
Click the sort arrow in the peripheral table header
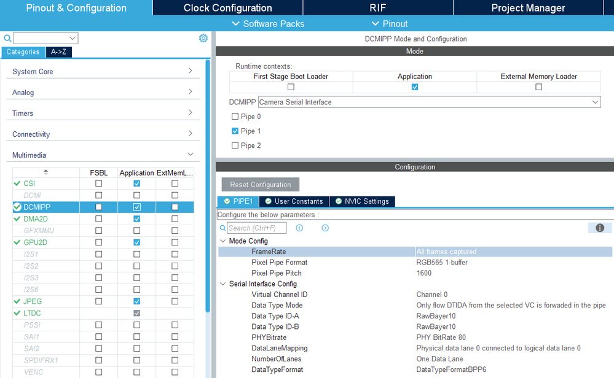pyautogui.click(x=46, y=172)
